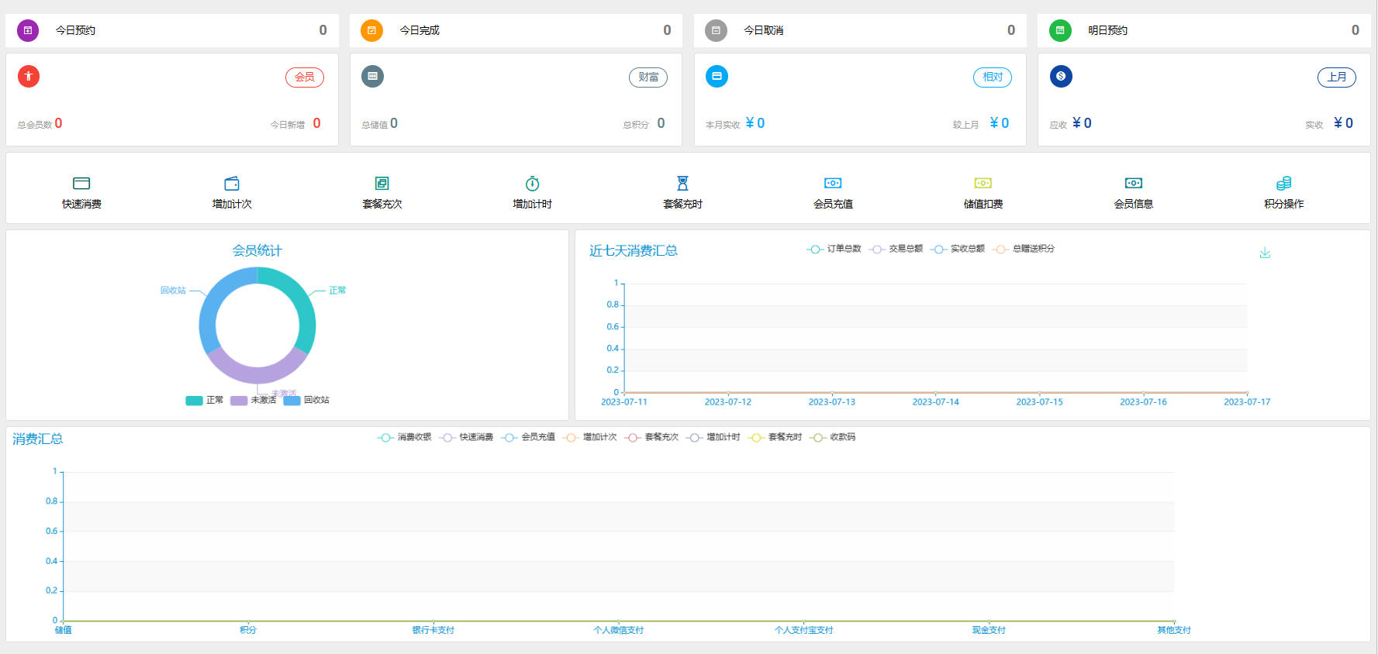Click the gray stored-value card icon
The image size is (1378, 654).
[x=373, y=76]
